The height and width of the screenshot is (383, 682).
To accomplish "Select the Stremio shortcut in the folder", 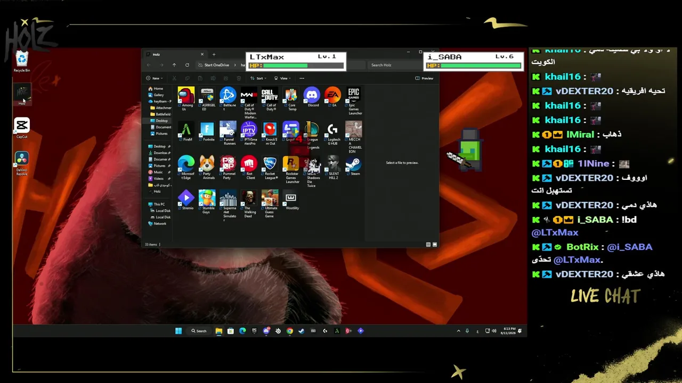I will (186, 200).
